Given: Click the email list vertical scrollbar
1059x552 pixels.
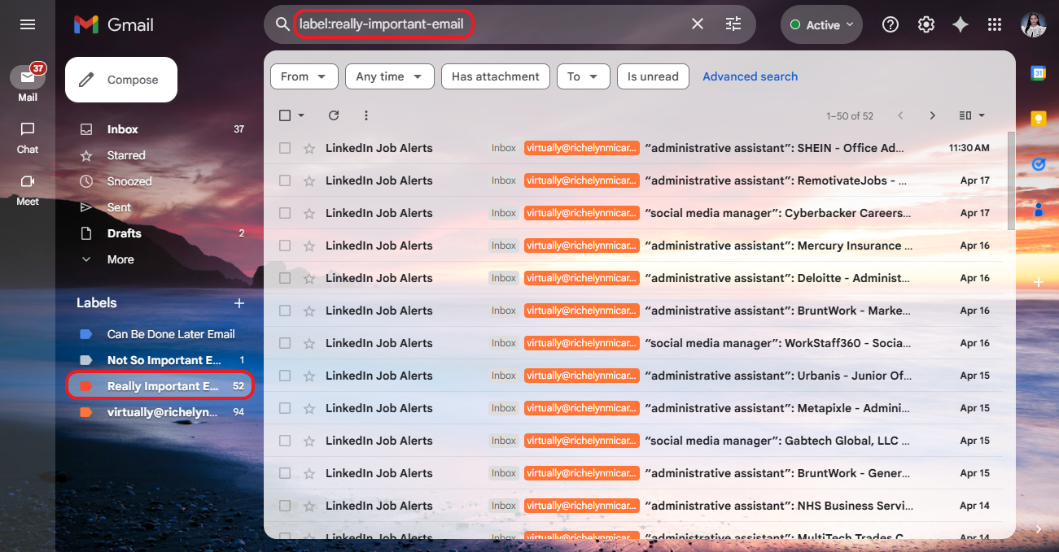Looking at the screenshot, I should 1011,181.
